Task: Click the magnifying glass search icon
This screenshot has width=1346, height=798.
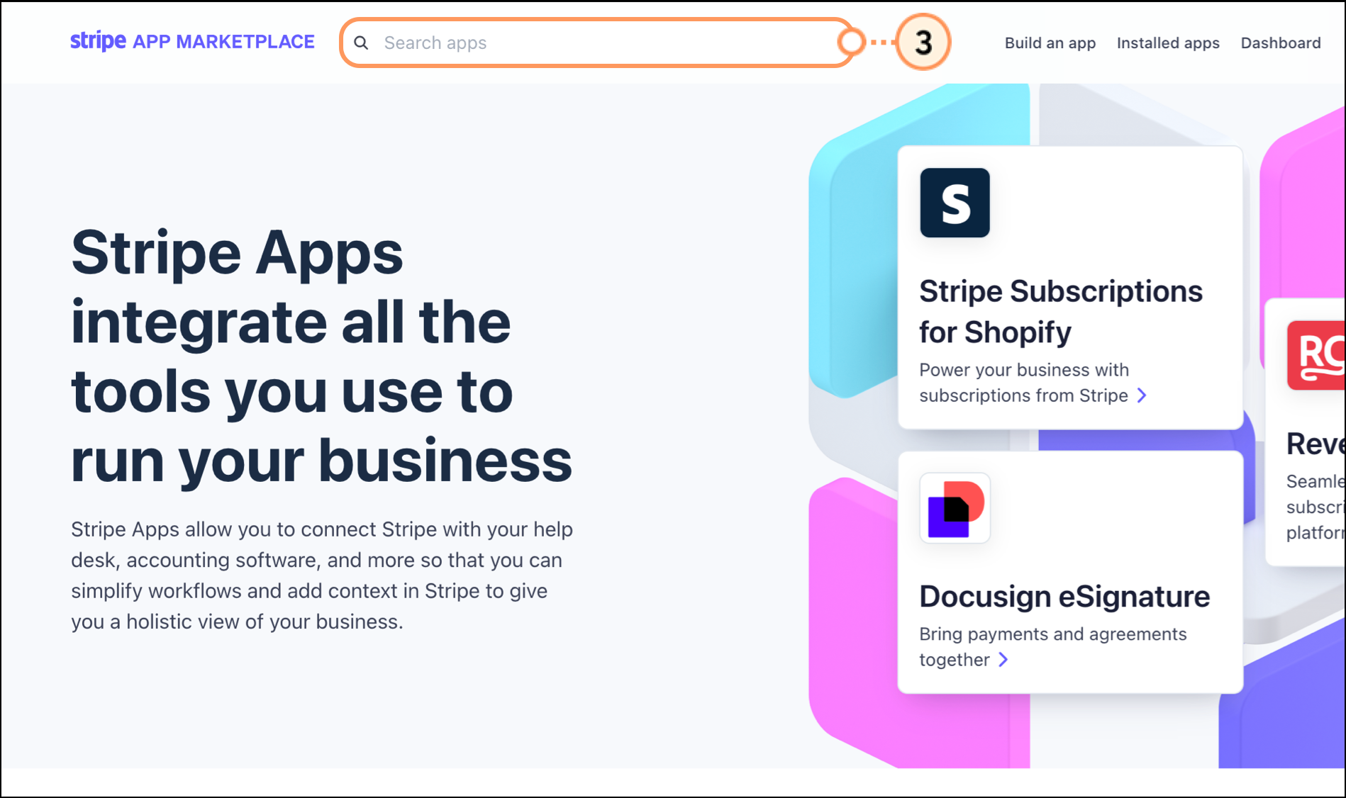Action: 361,43
